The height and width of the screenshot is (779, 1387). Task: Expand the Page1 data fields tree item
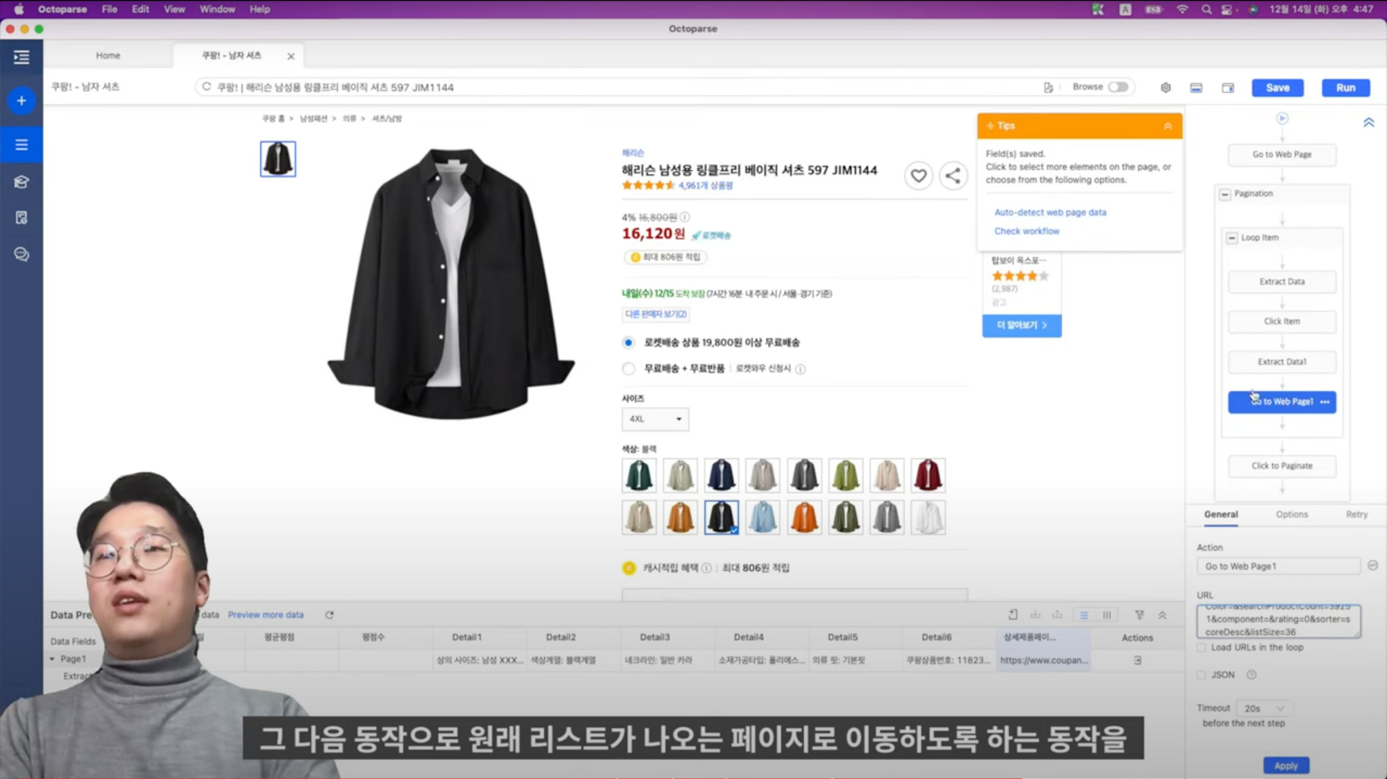tap(52, 659)
